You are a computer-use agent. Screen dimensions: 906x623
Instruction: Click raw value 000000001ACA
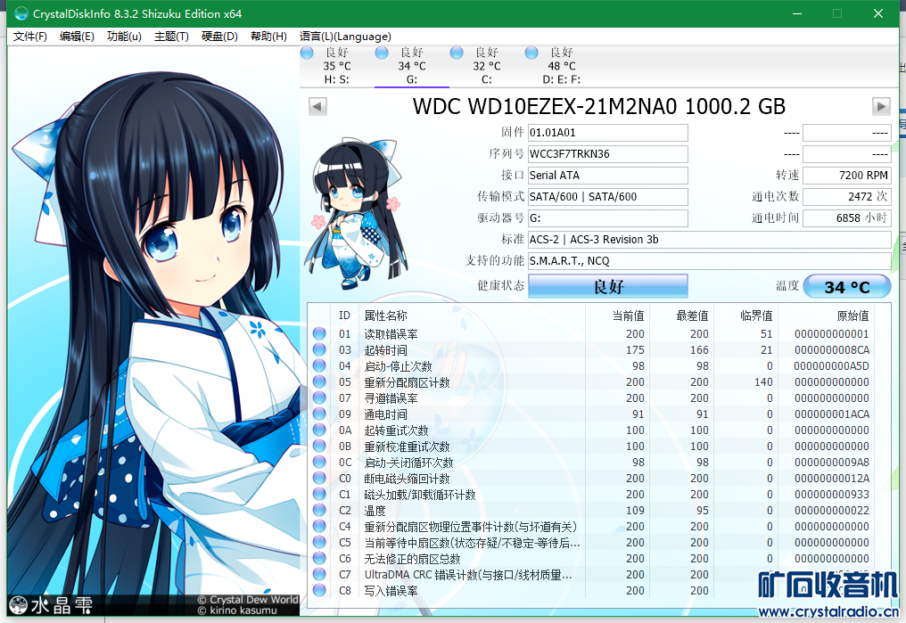click(x=831, y=414)
